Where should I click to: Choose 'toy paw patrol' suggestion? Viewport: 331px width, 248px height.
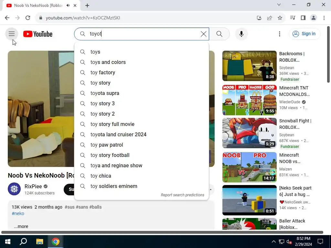coord(142,145)
